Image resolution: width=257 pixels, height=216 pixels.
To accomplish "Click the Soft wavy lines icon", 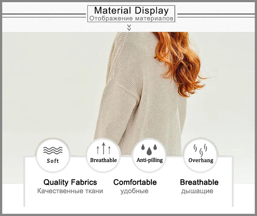I will click(x=53, y=150).
